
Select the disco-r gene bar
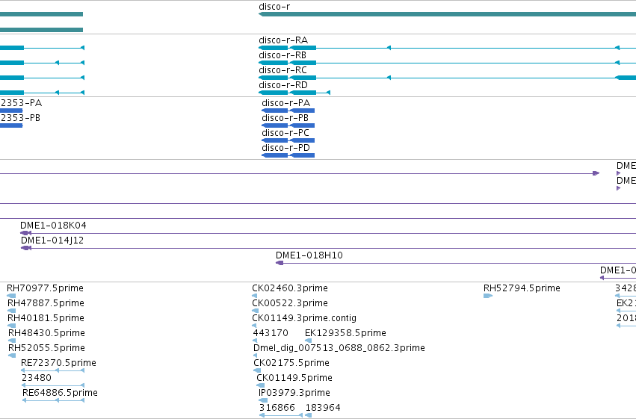coord(447,14)
